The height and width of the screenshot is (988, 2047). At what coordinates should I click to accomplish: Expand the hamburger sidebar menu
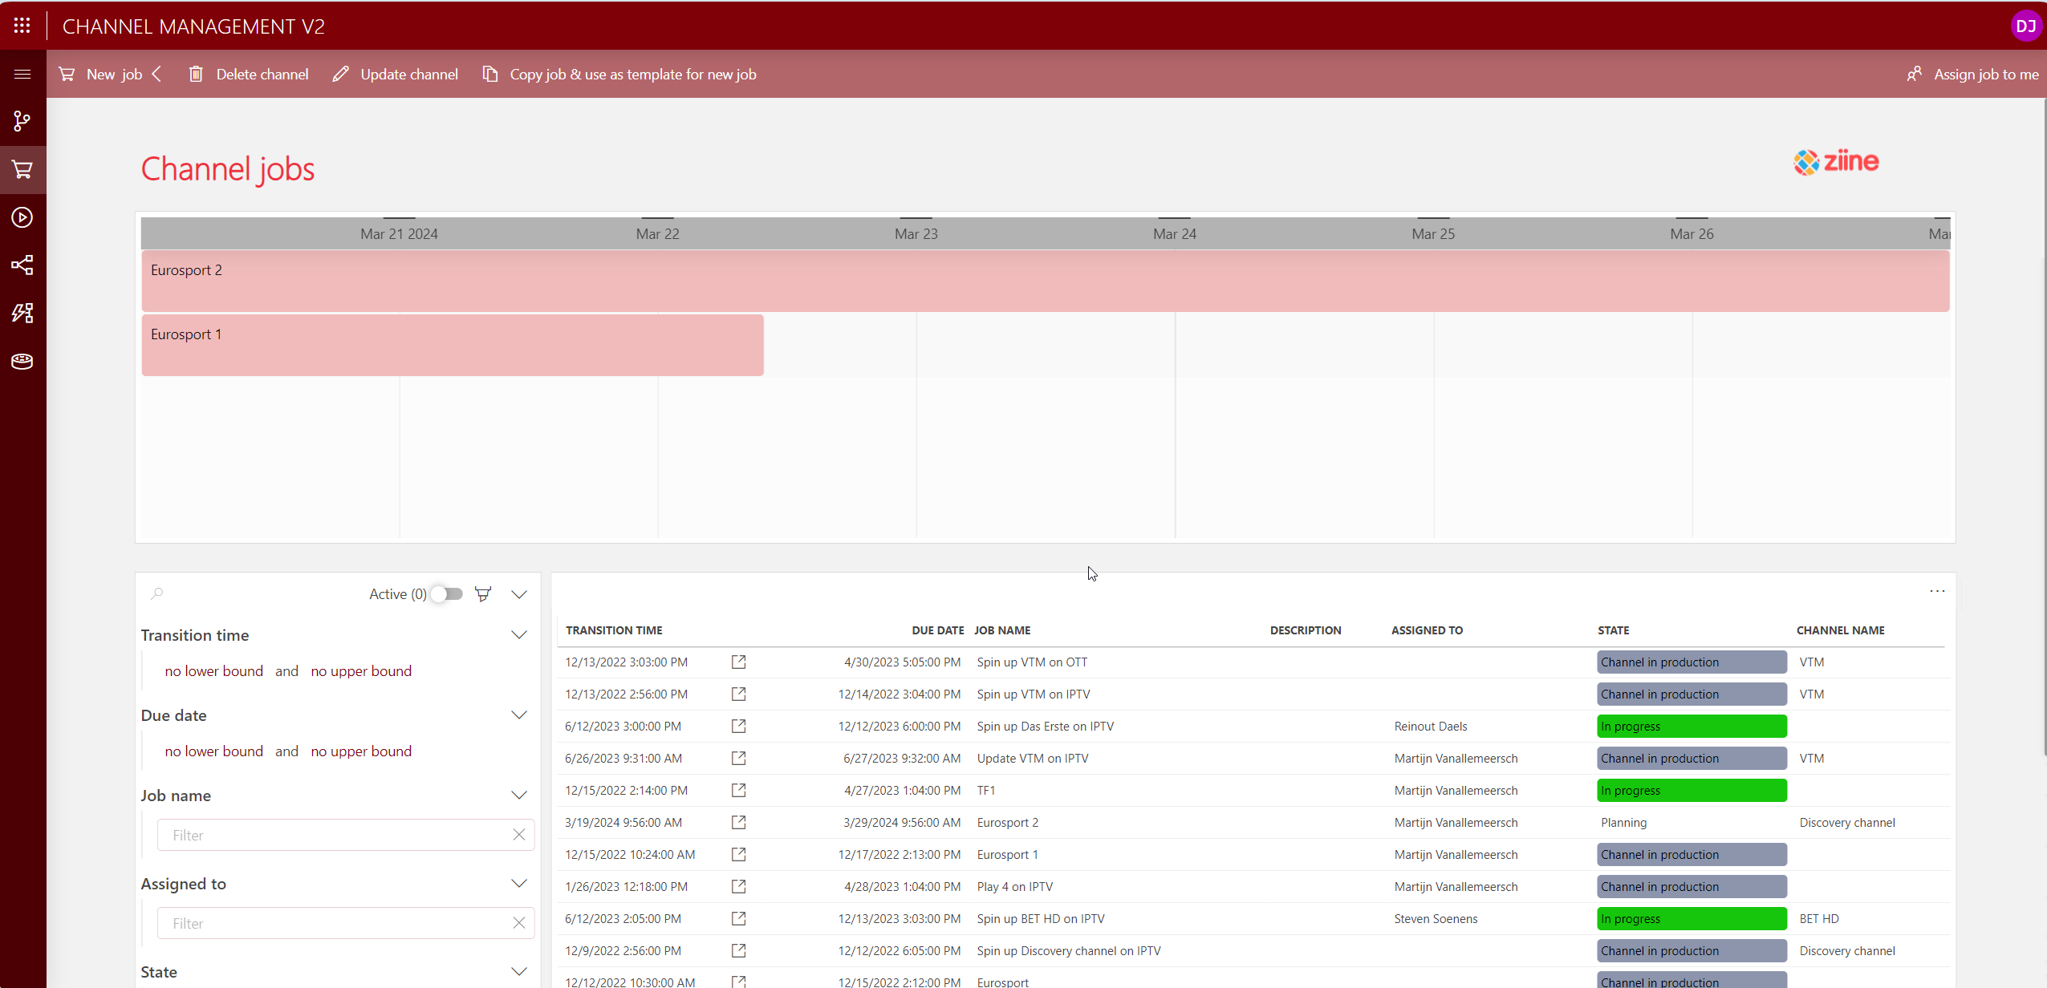click(x=22, y=74)
